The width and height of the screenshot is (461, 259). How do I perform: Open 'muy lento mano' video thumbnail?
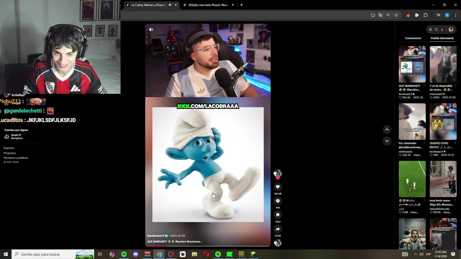pyautogui.click(x=443, y=179)
